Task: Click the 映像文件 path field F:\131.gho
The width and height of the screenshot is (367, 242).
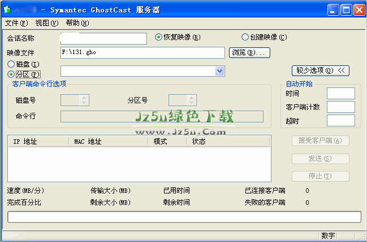Action: [x=143, y=52]
